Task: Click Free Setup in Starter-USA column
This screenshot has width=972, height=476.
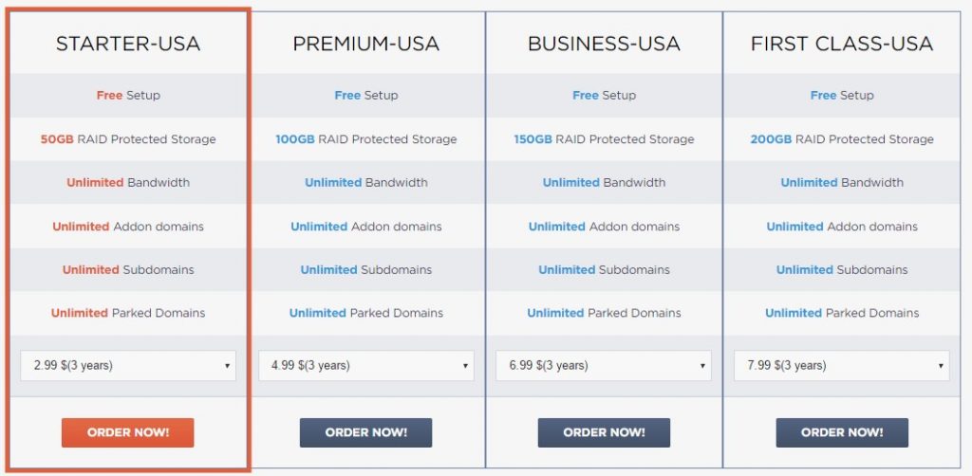Action: pos(128,95)
